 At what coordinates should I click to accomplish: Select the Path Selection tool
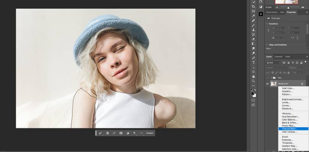254,67
